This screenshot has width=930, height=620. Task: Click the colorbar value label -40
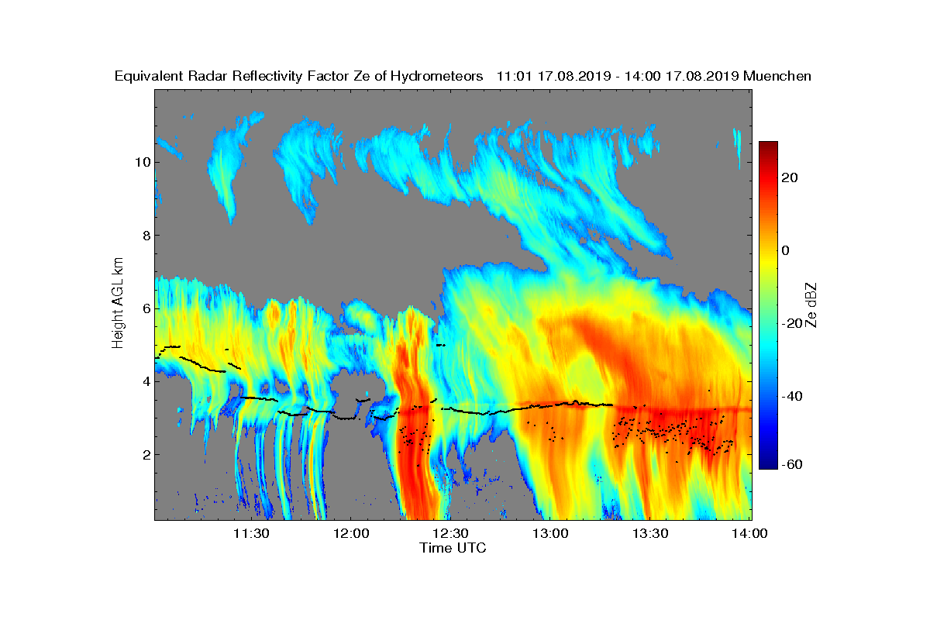click(x=790, y=396)
